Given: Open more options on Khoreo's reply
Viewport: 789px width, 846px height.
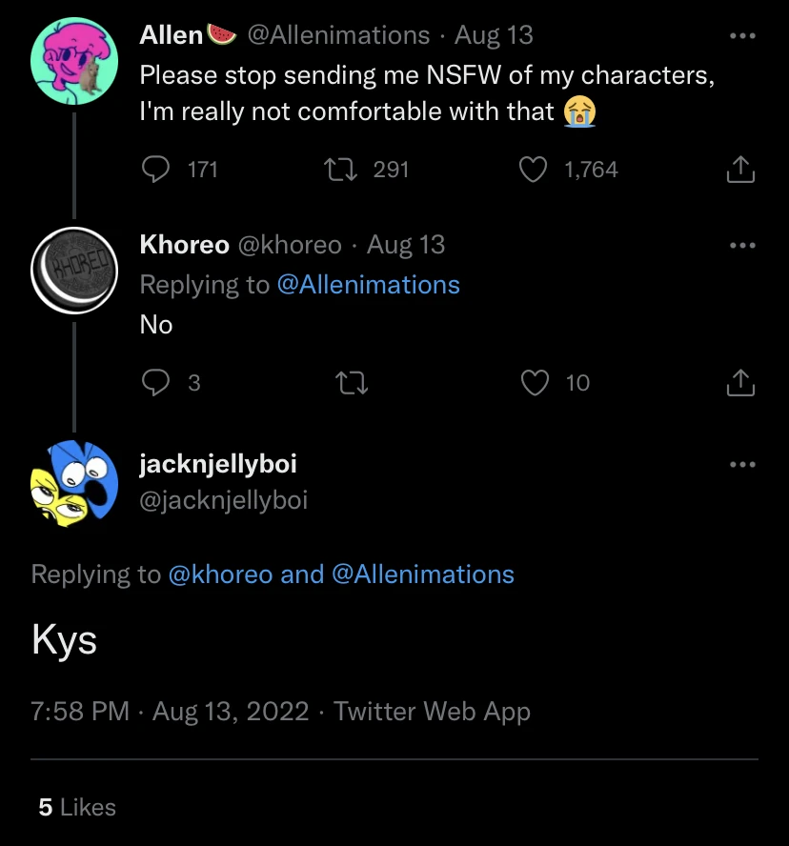Looking at the screenshot, I should pyautogui.click(x=741, y=246).
